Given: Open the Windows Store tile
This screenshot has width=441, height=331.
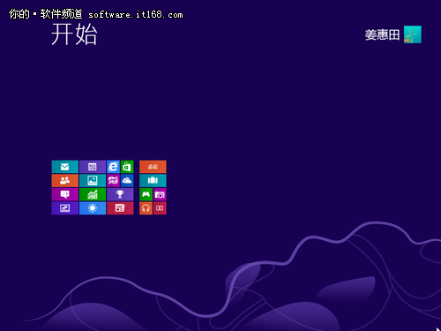Looking at the screenshot, I should click(x=127, y=167).
